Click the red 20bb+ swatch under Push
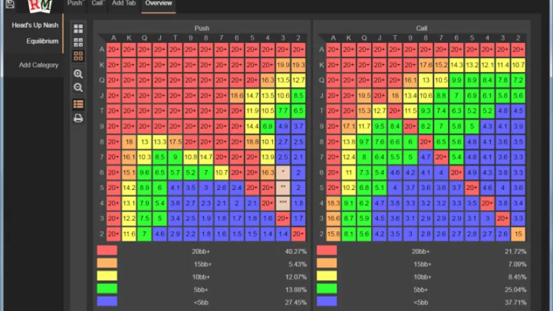The width and height of the screenshot is (553, 311). pos(106,252)
